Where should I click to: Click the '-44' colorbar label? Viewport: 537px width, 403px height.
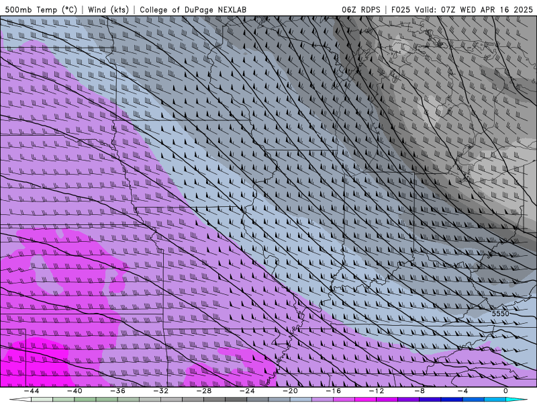[x=32, y=391]
